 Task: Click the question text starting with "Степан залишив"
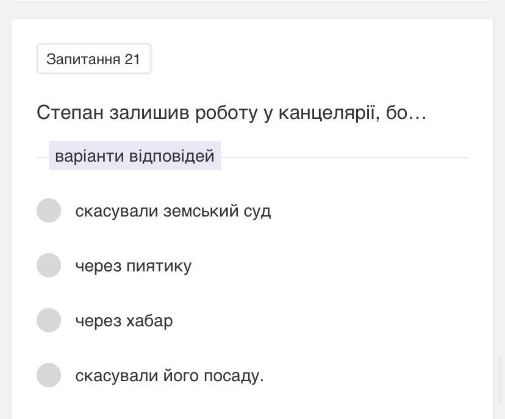(x=231, y=113)
